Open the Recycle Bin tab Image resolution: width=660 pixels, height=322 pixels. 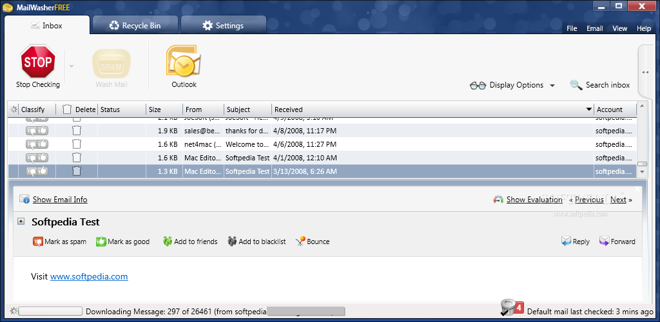(135, 26)
